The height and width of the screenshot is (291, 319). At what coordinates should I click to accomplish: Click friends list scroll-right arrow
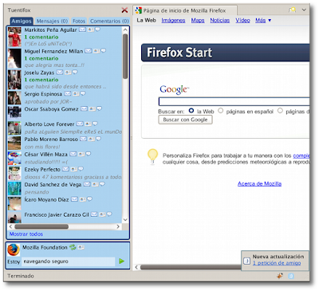[118, 226]
